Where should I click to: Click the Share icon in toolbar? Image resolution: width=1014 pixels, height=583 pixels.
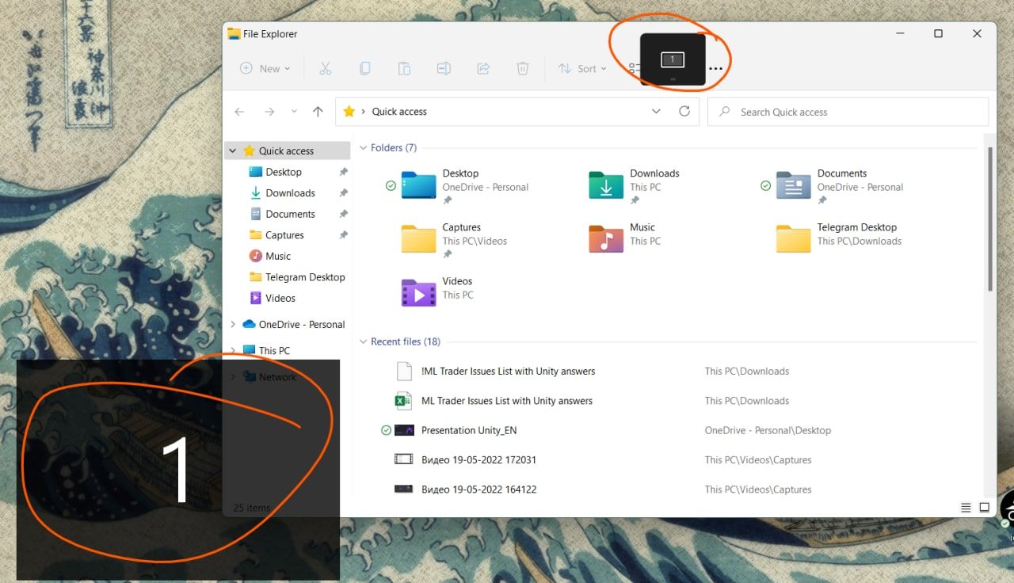click(483, 69)
